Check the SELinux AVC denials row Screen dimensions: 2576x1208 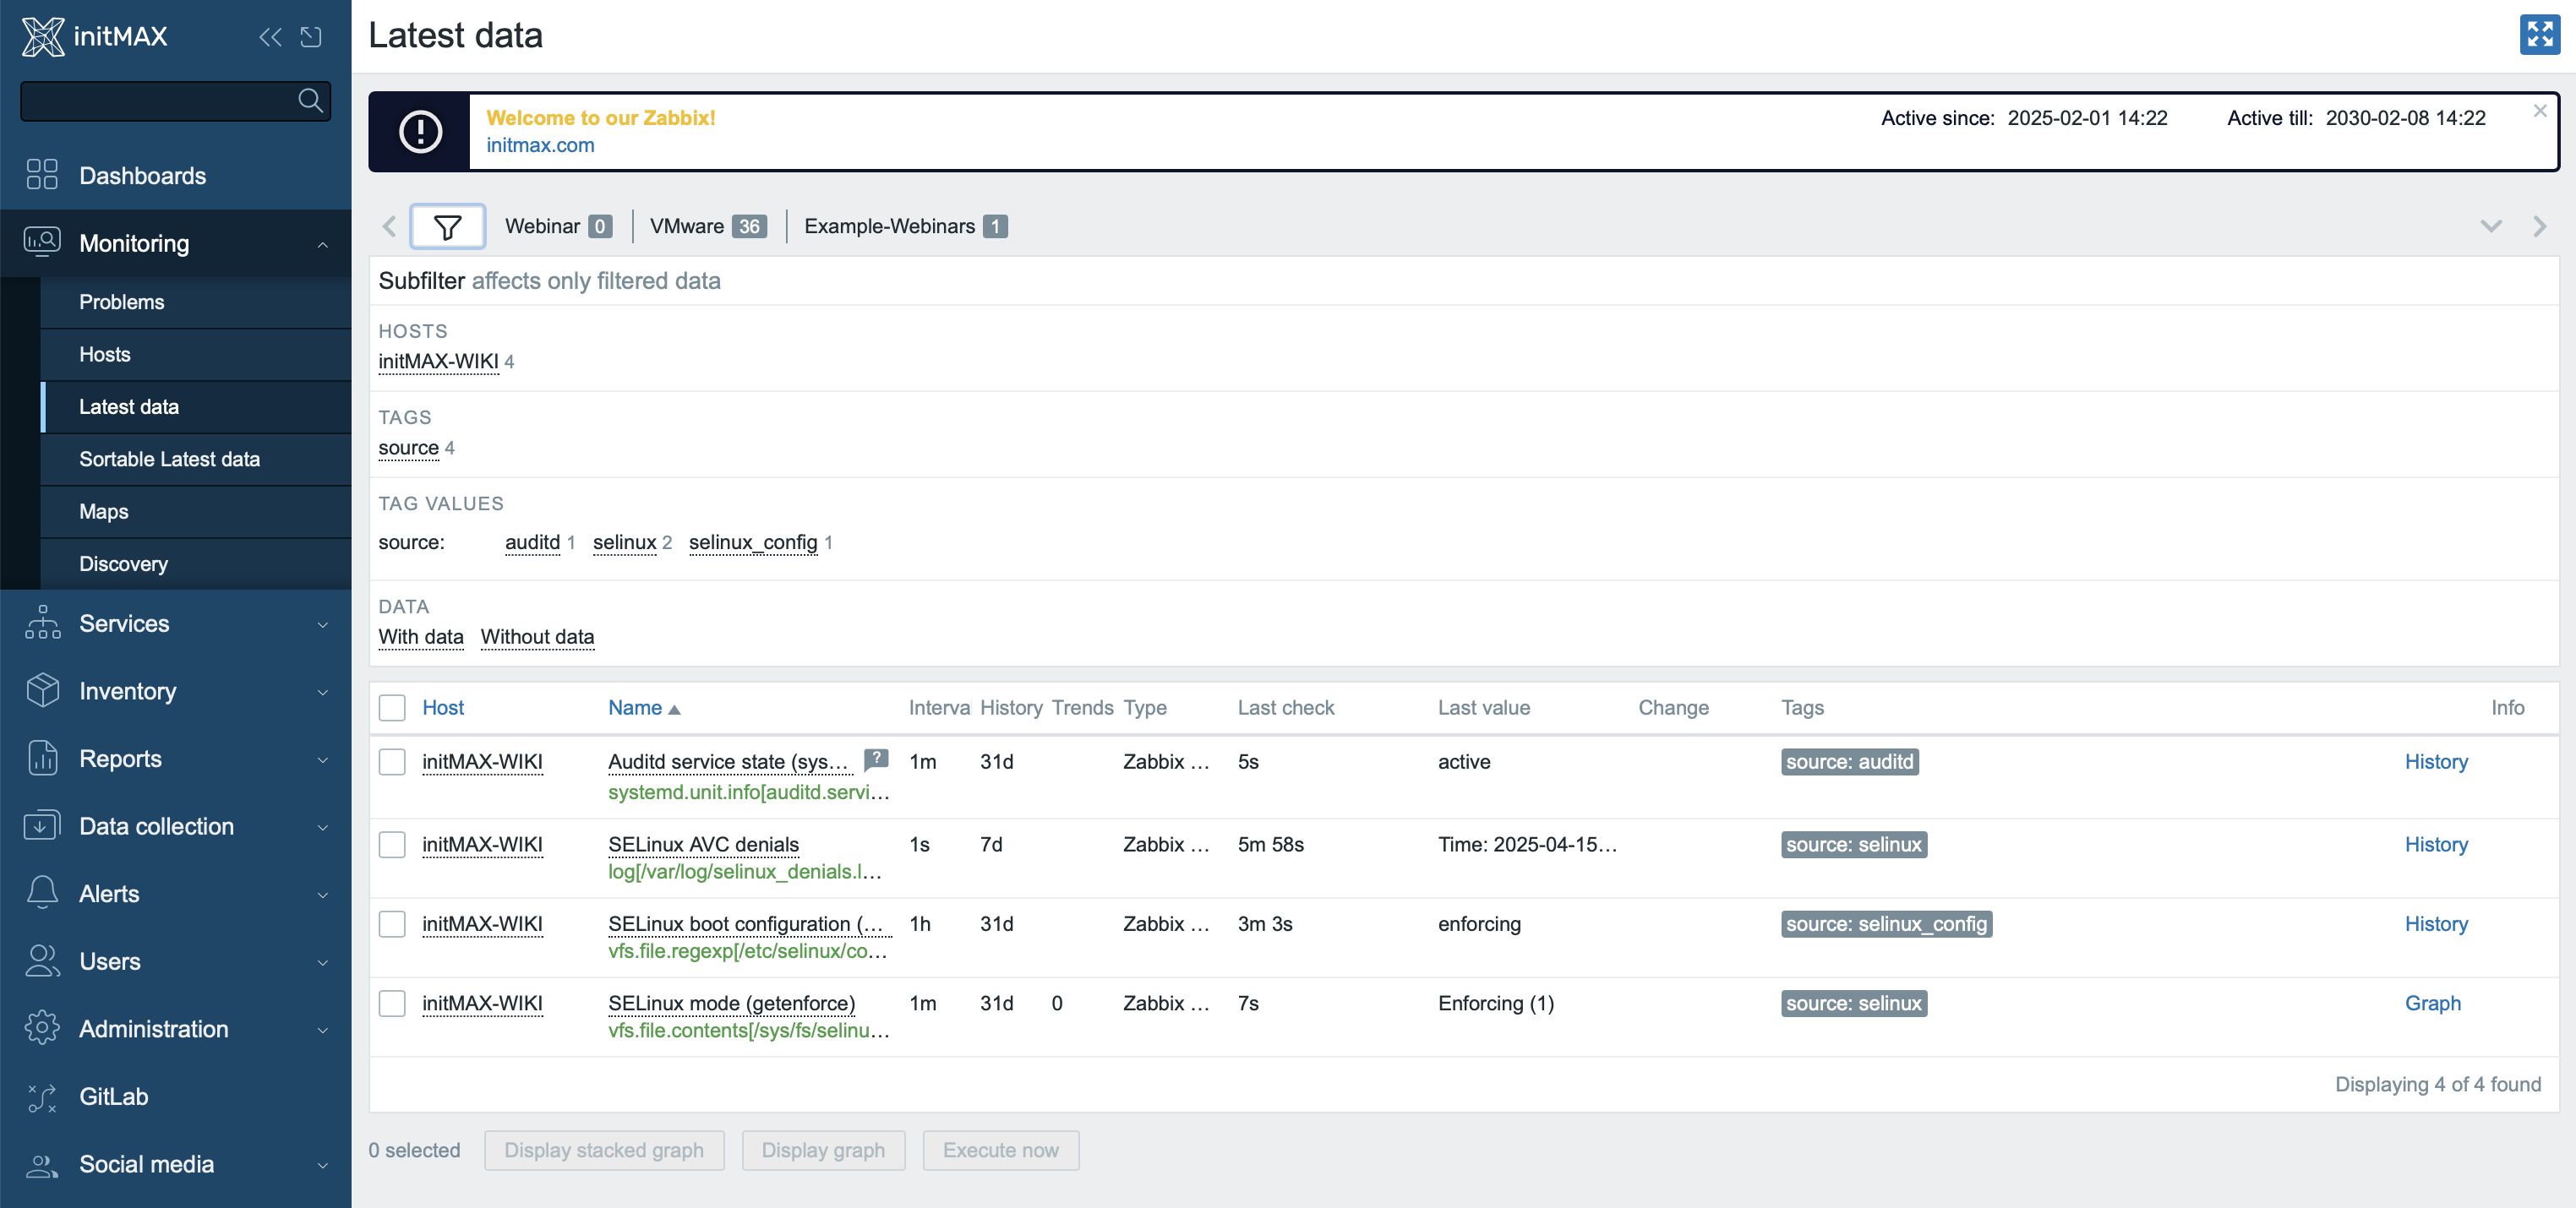pyautogui.click(x=392, y=844)
